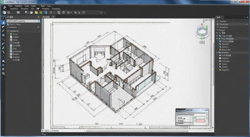This screenshot has width=250, height=137.
Task: Expand the blue folder node in right panel tree
Action: [x=217, y=53]
